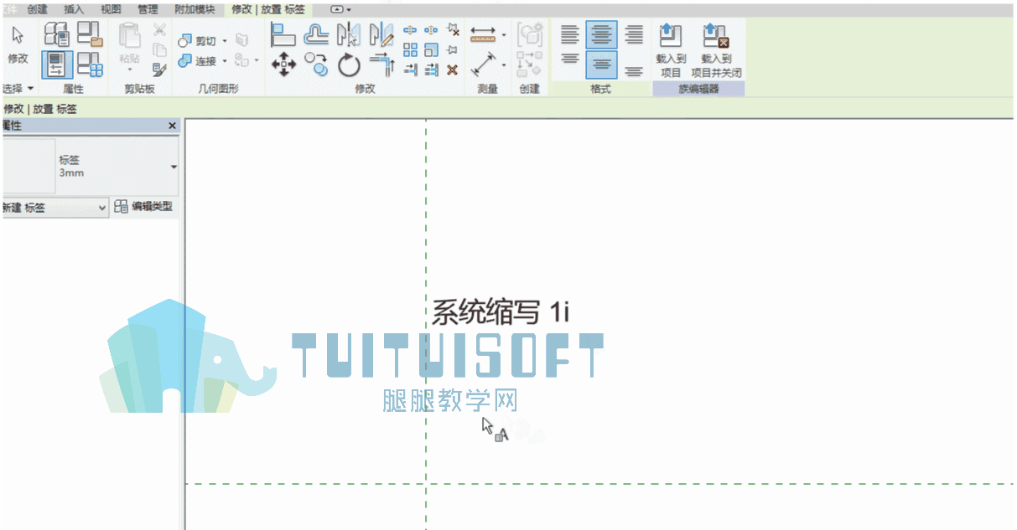Screen dimensions: 1017x530
Task: Click Load into Project (载入到项目)
Action: point(671,50)
